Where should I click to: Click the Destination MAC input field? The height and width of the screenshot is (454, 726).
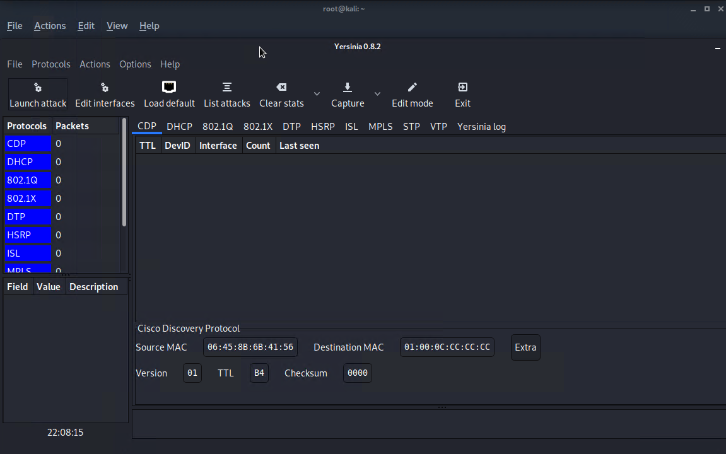(447, 347)
